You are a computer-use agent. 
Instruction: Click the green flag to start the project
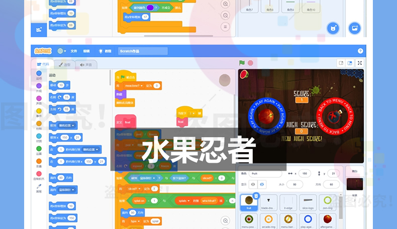(x=242, y=63)
